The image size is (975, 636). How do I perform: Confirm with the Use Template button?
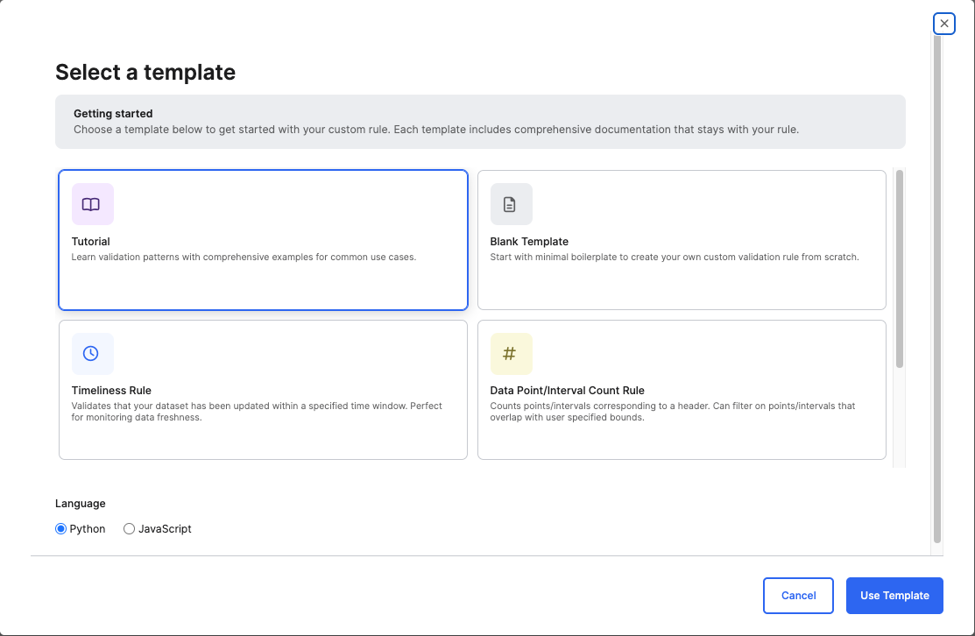pyautogui.click(x=894, y=596)
